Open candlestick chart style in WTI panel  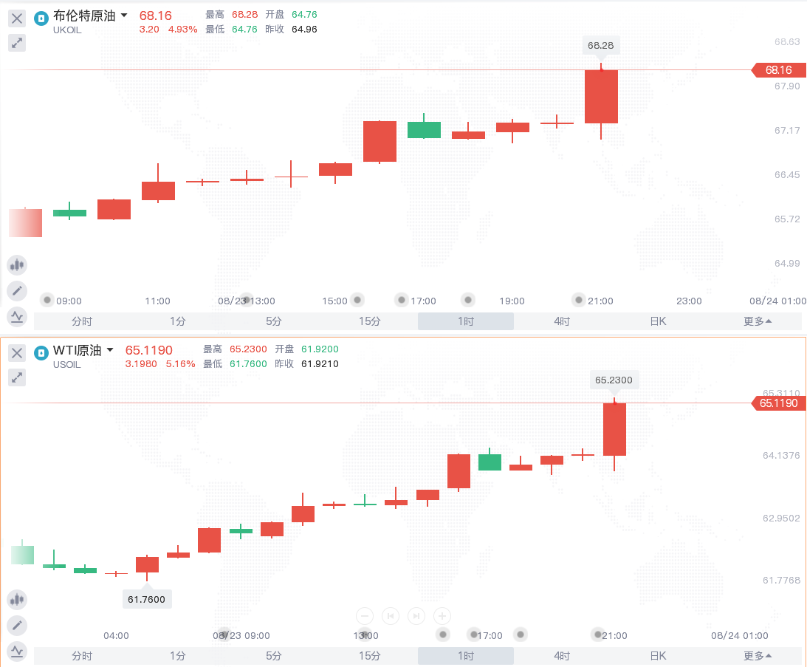(x=17, y=600)
